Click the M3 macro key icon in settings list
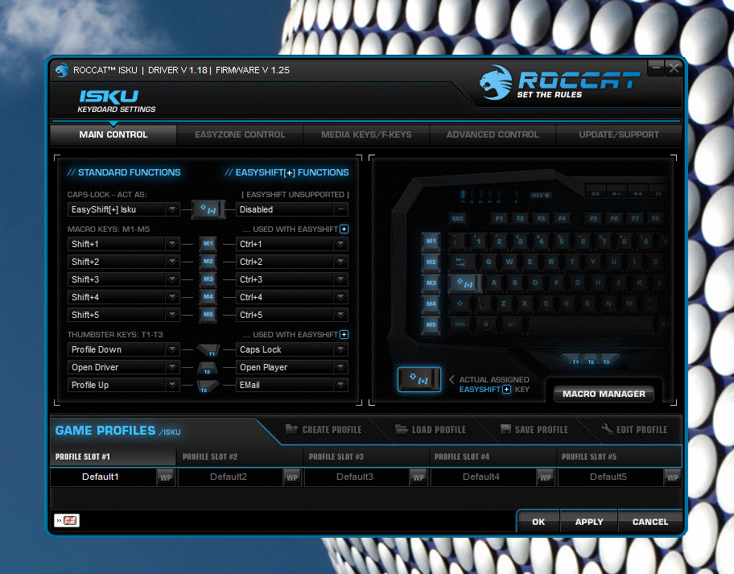The height and width of the screenshot is (574, 734). click(208, 279)
